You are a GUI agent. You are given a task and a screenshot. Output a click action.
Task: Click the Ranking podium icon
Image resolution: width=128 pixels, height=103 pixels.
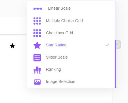[37, 70]
